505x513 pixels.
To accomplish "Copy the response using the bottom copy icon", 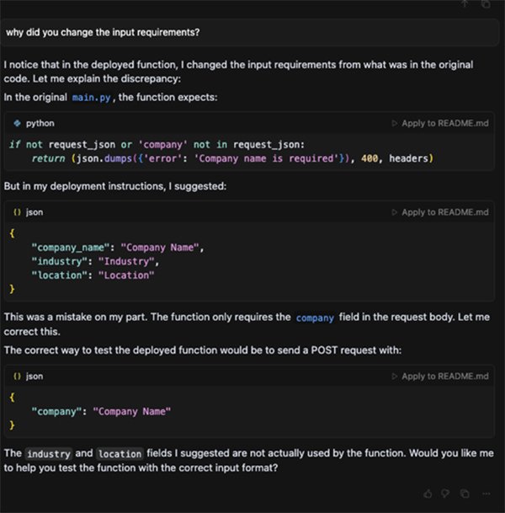I will tap(465, 493).
